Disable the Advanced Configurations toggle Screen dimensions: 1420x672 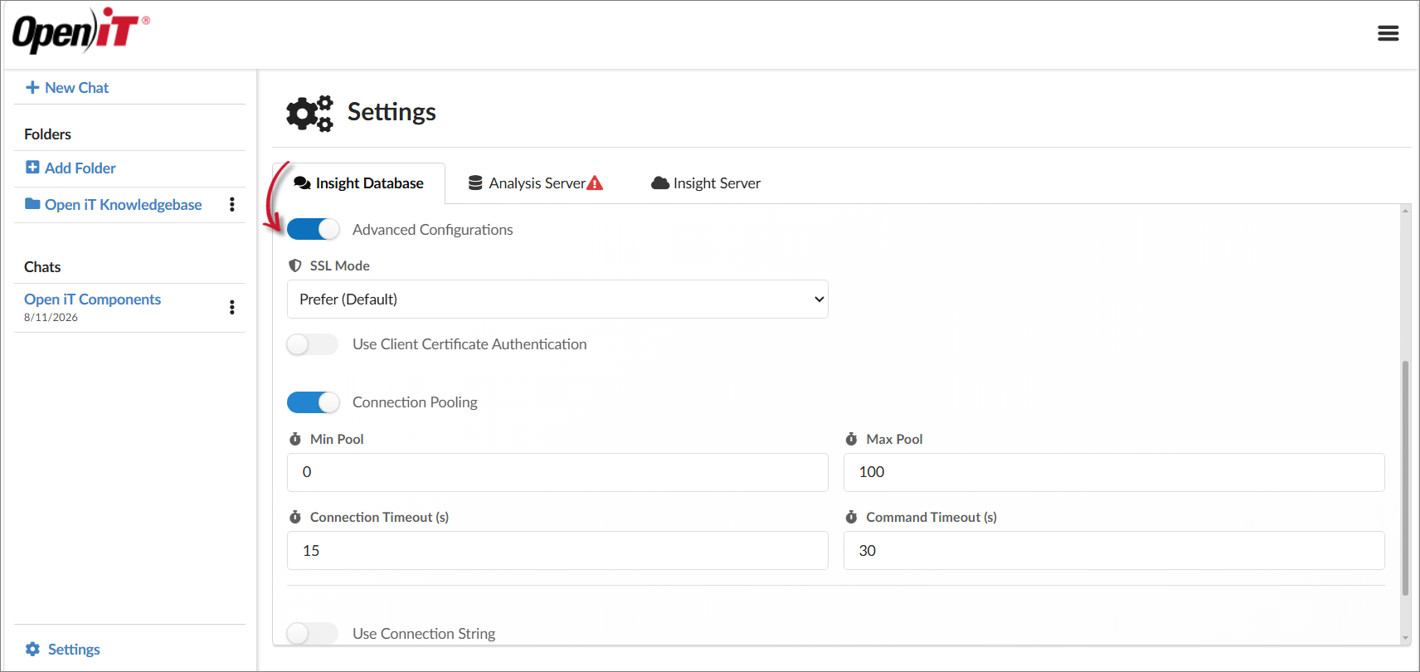point(314,229)
